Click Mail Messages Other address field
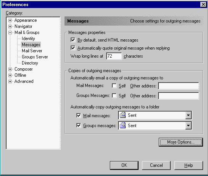Viewport: 208px width, 176px height. tap(179, 86)
